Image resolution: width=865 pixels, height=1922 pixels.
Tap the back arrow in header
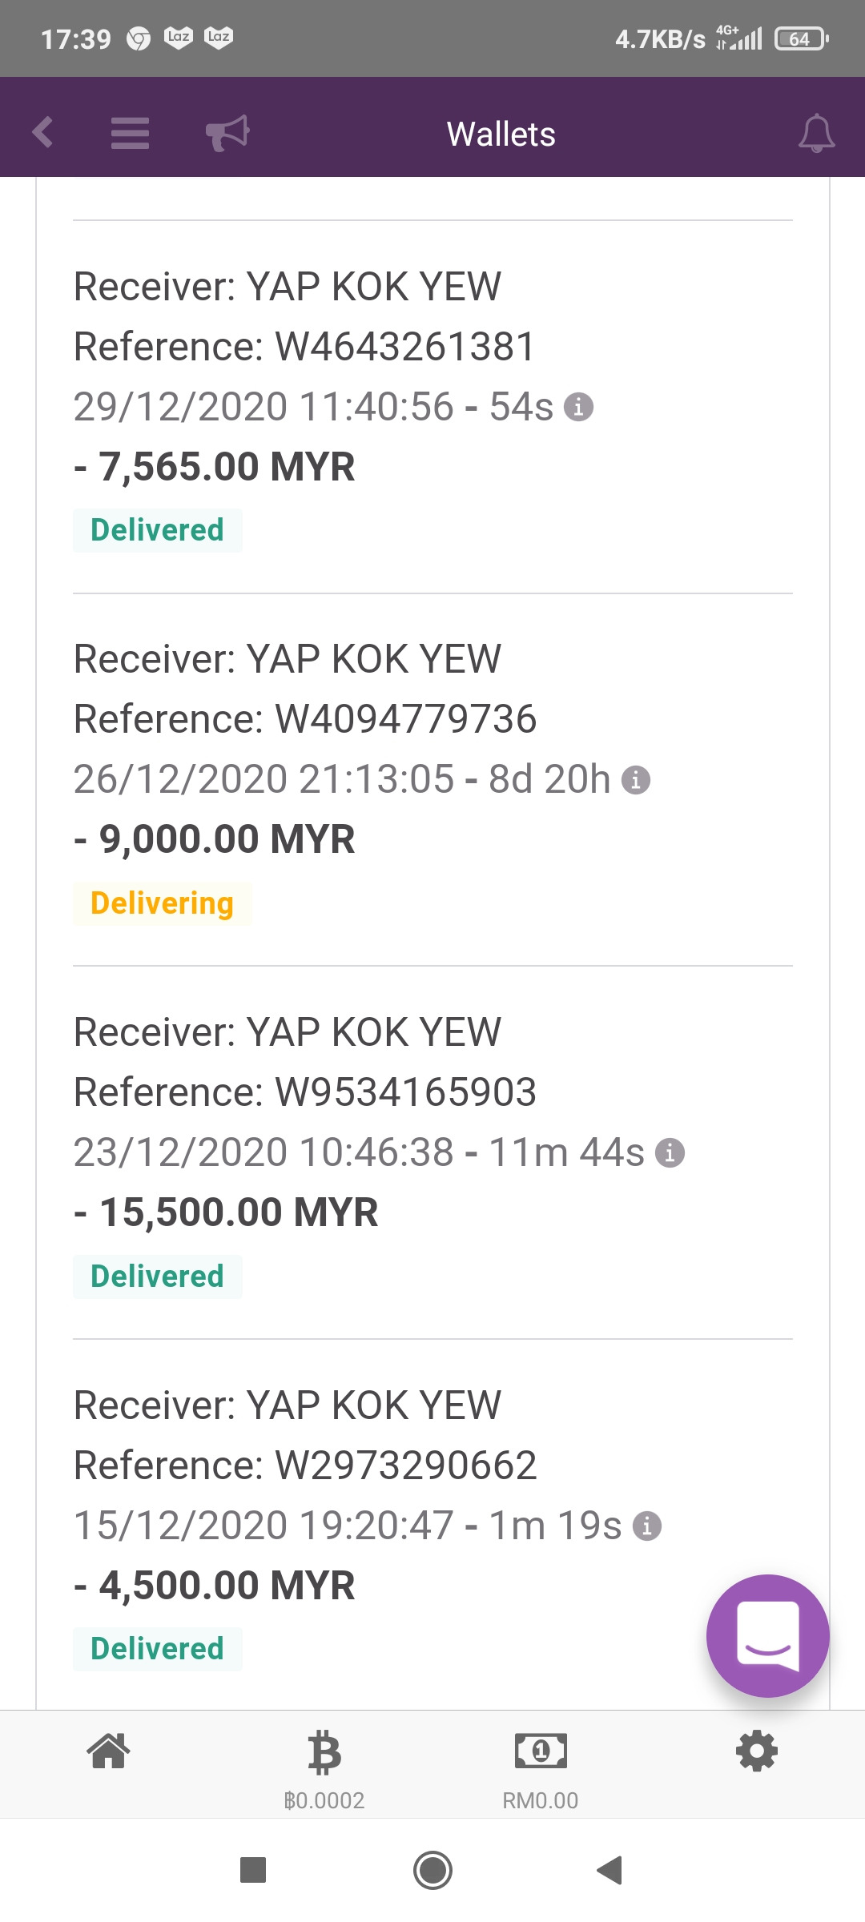42,132
